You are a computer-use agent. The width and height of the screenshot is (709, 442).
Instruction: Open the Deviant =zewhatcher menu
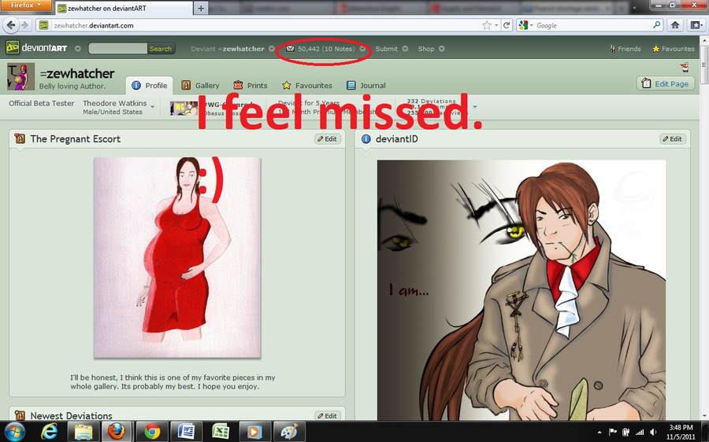click(228, 49)
